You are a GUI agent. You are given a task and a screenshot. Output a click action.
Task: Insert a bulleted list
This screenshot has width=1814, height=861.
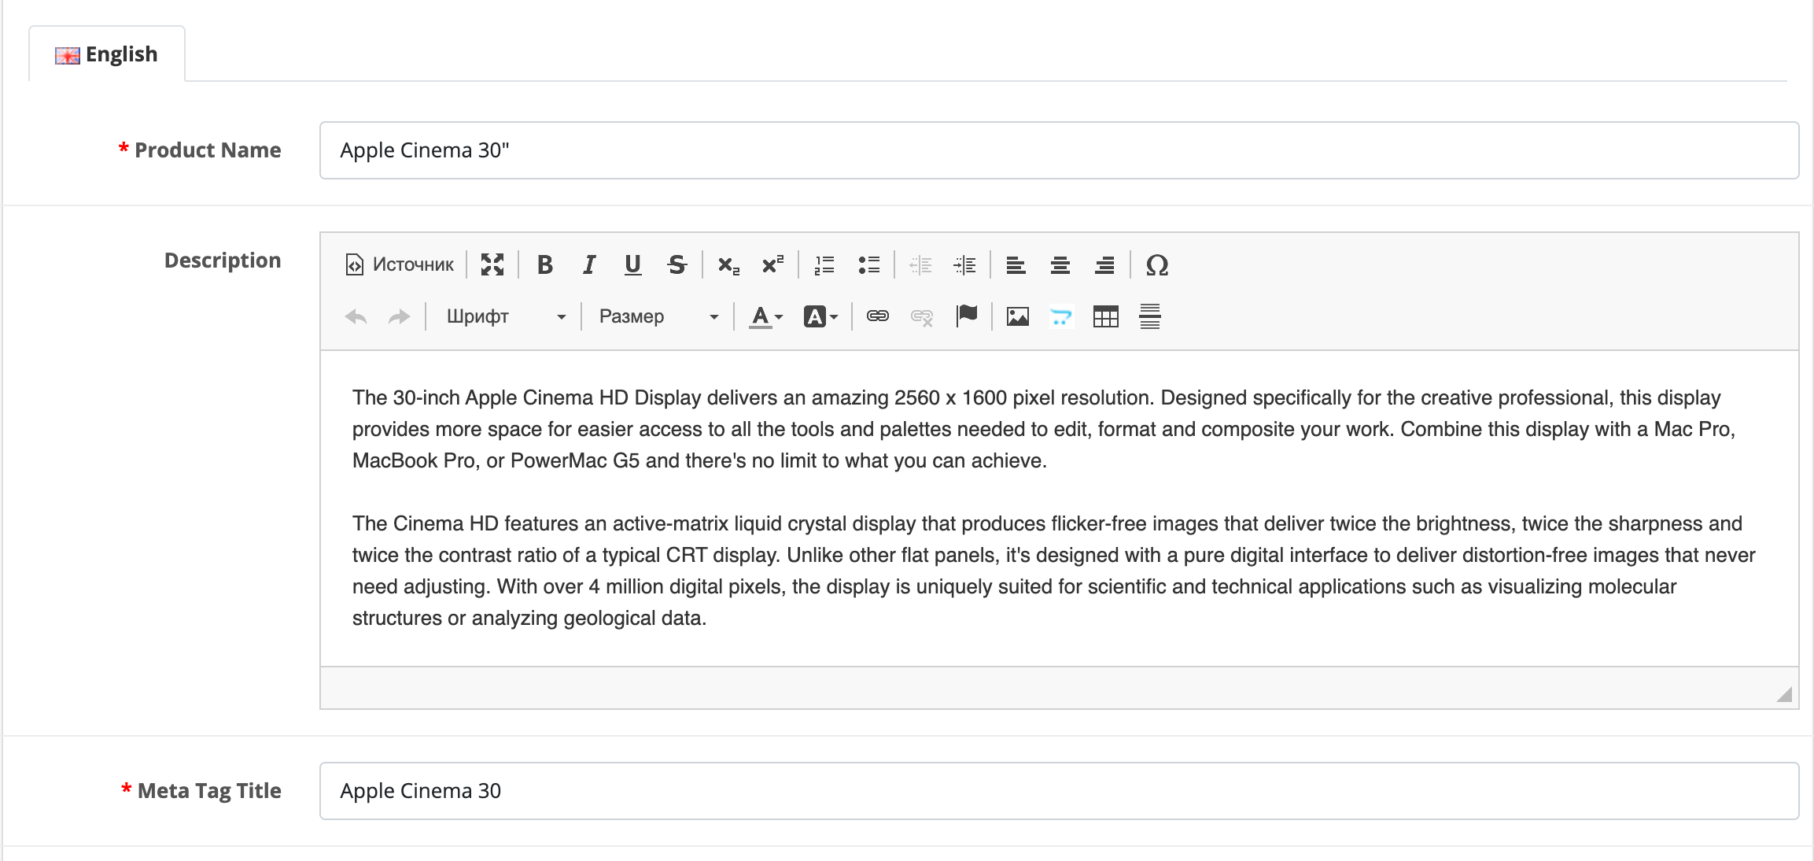click(868, 264)
